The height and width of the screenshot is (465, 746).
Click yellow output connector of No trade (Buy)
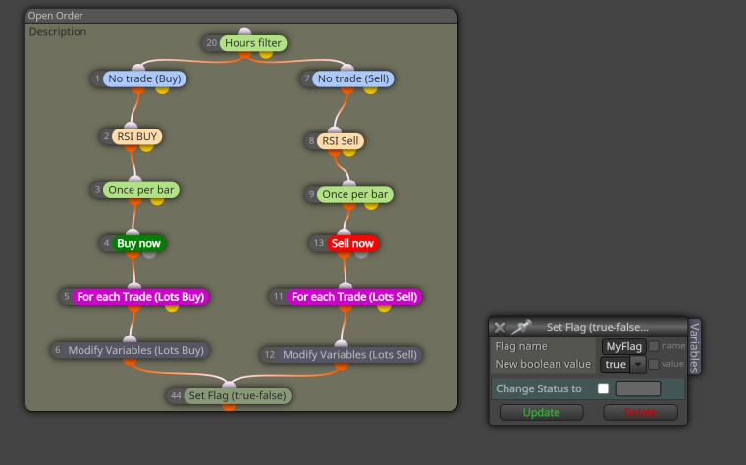[162, 89]
